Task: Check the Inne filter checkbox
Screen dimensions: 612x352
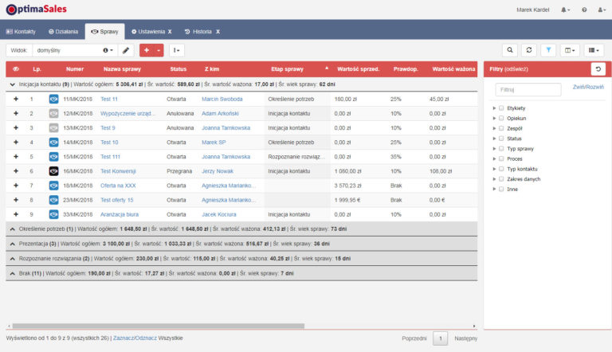Action: pos(501,190)
